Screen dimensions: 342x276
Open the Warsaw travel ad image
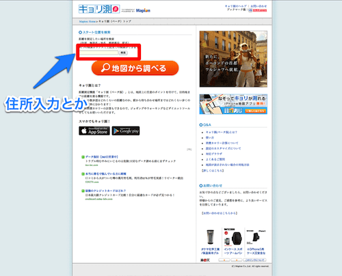[233, 59]
